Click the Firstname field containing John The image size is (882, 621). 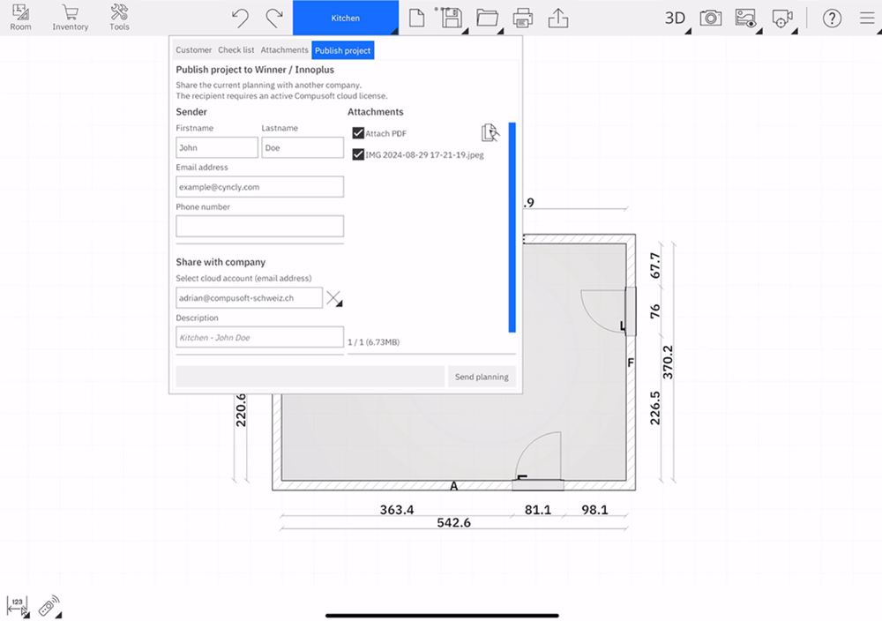pyautogui.click(x=217, y=147)
